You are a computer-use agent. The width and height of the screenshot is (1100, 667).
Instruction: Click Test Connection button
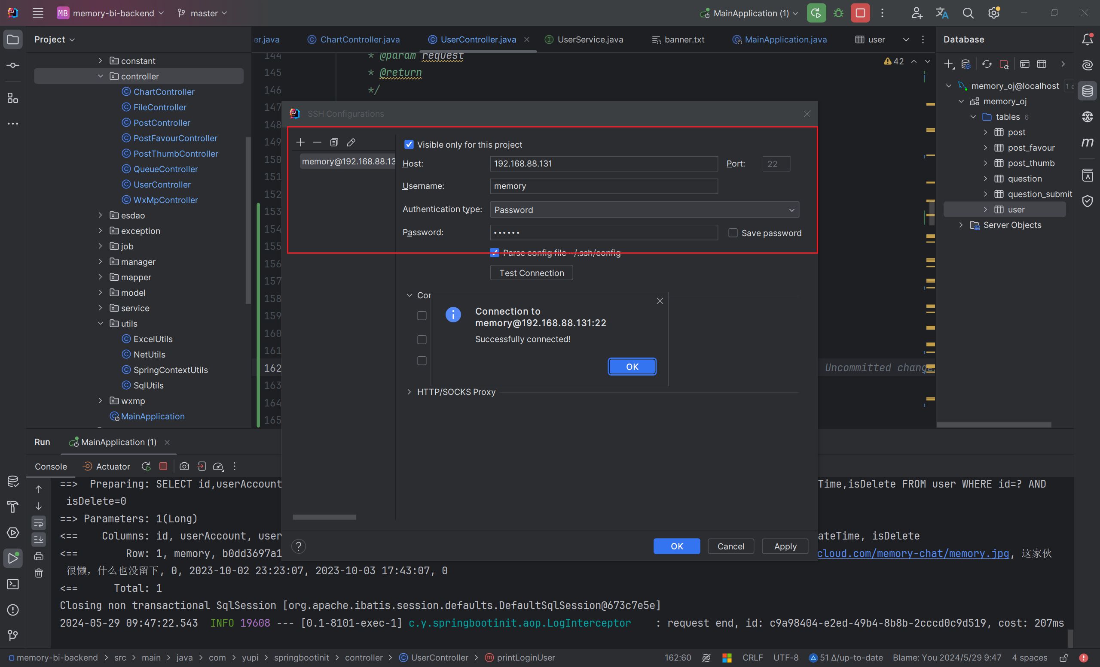click(x=531, y=273)
